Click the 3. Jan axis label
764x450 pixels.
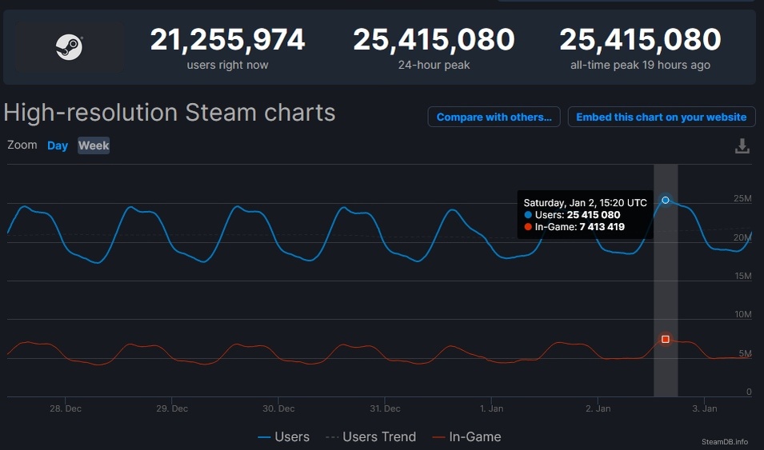click(705, 408)
